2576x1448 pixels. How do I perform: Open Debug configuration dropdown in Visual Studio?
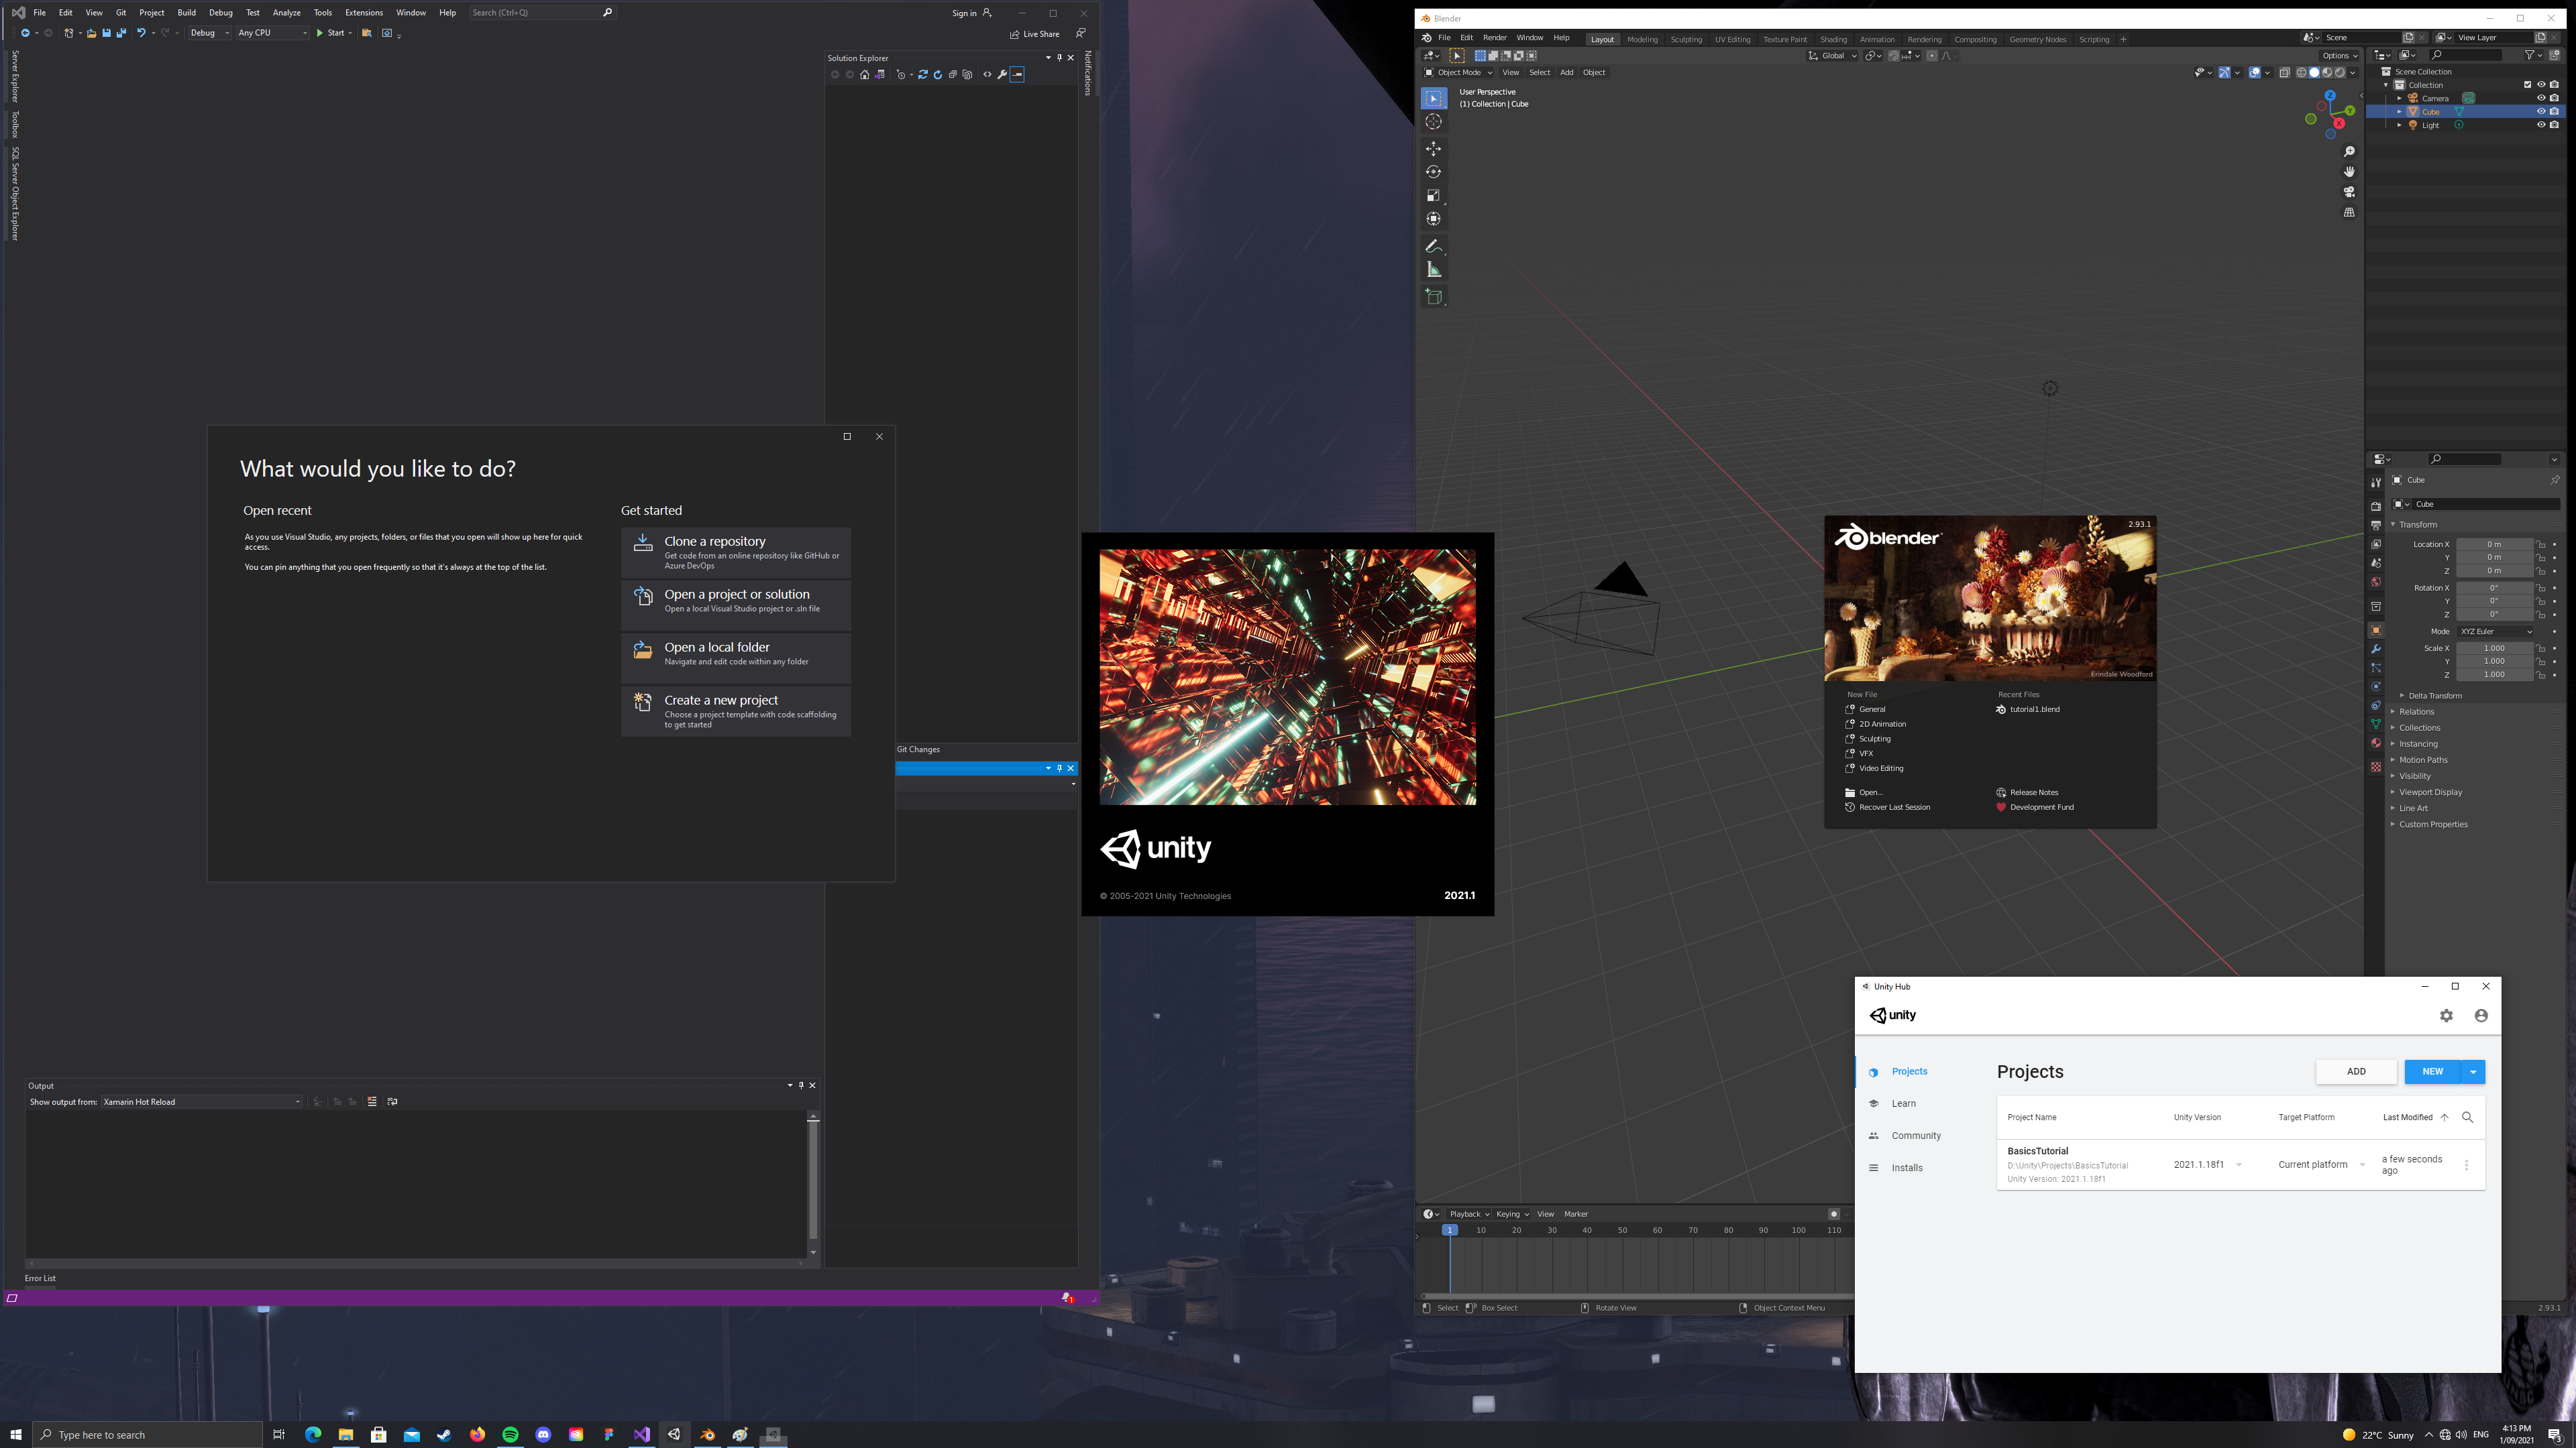[209, 33]
